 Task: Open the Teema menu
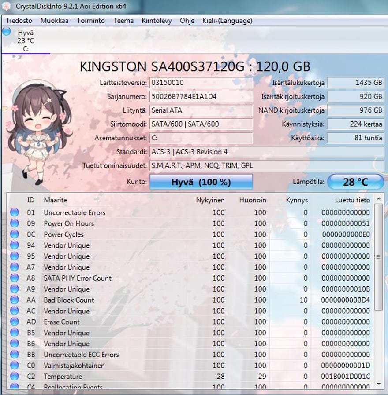point(123,21)
